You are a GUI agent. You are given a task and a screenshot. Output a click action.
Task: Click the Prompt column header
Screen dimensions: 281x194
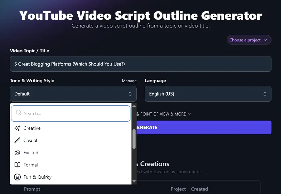click(x=32, y=189)
